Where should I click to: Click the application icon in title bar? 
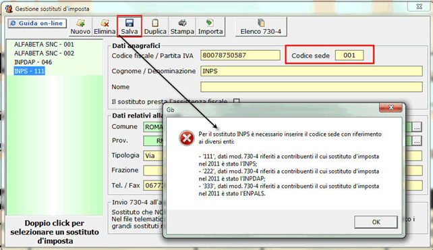[x=9, y=9]
